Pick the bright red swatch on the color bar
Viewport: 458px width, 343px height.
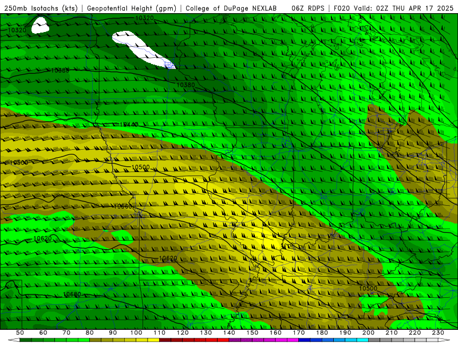(223, 340)
